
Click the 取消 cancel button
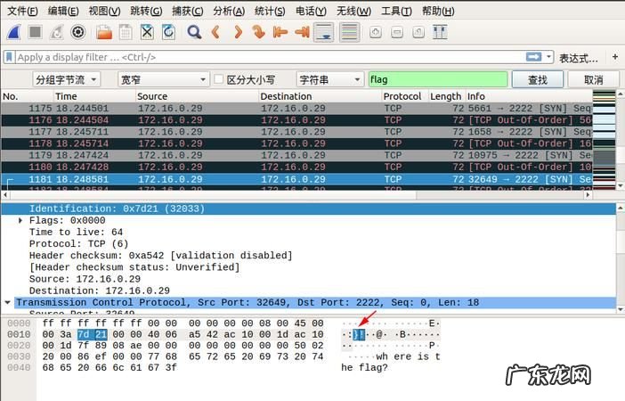(x=594, y=79)
